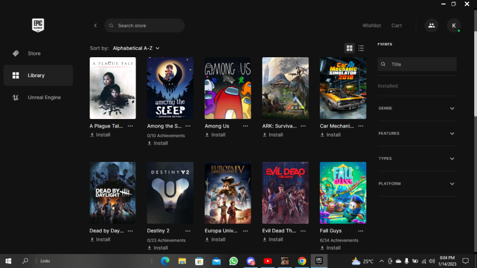The height and width of the screenshot is (268, 477).
Task: Switch to grid view
Action: pyautogui.click(x=349, y=48)
